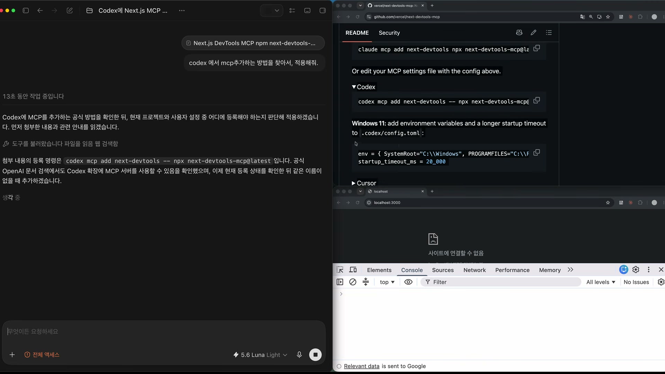Viewport: 665px width, 374px height.
Task: Switch to the README tab on GitHub
Action: [x=357, y=33]
